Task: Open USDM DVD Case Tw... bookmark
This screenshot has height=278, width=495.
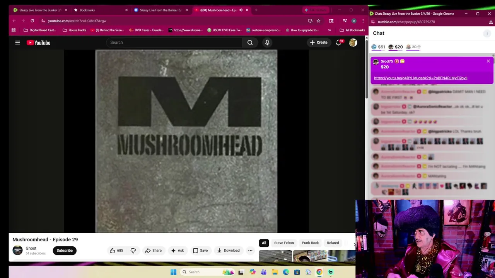Action: pyautogui.click(x=224, y=30)
